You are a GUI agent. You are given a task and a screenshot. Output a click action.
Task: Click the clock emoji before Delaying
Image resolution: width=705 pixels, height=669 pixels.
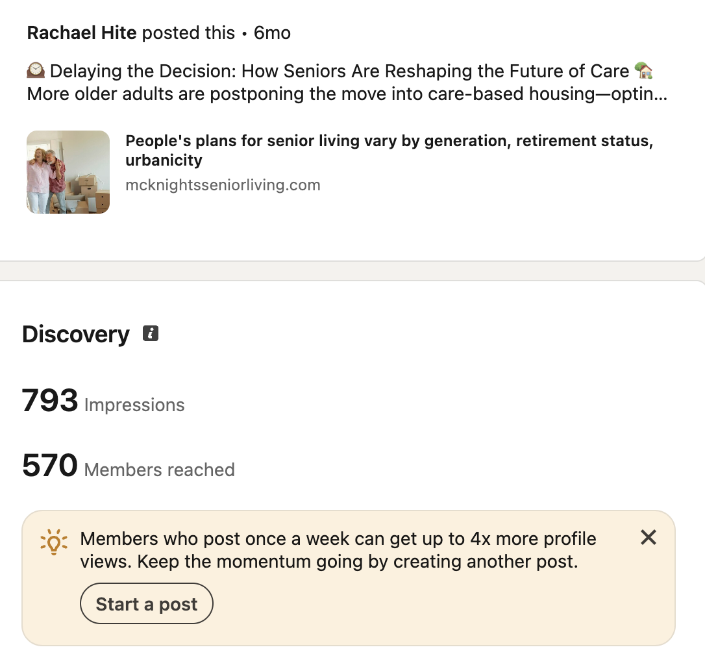[x=36, y=70]
